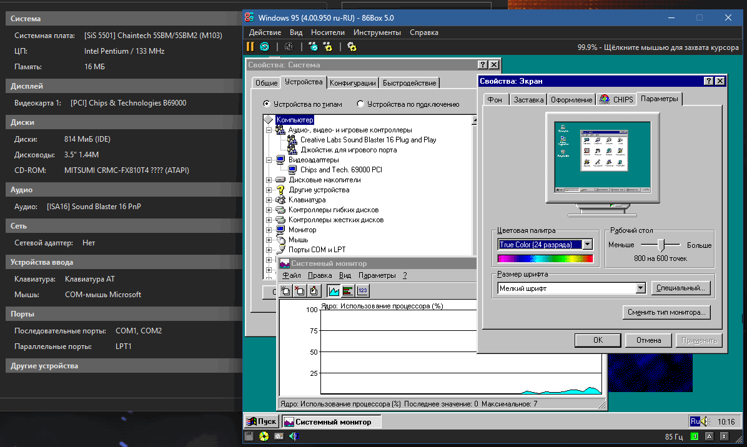Click the Сменить тип монитора button

click(x=666, y=312)
